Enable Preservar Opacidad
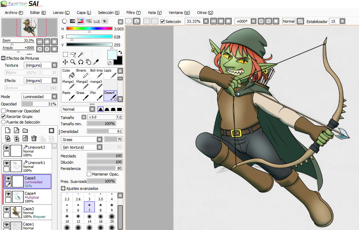359x230 pixels. point(3,111)
